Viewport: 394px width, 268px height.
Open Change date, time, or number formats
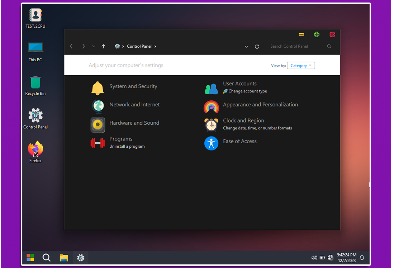pos(257,128)
